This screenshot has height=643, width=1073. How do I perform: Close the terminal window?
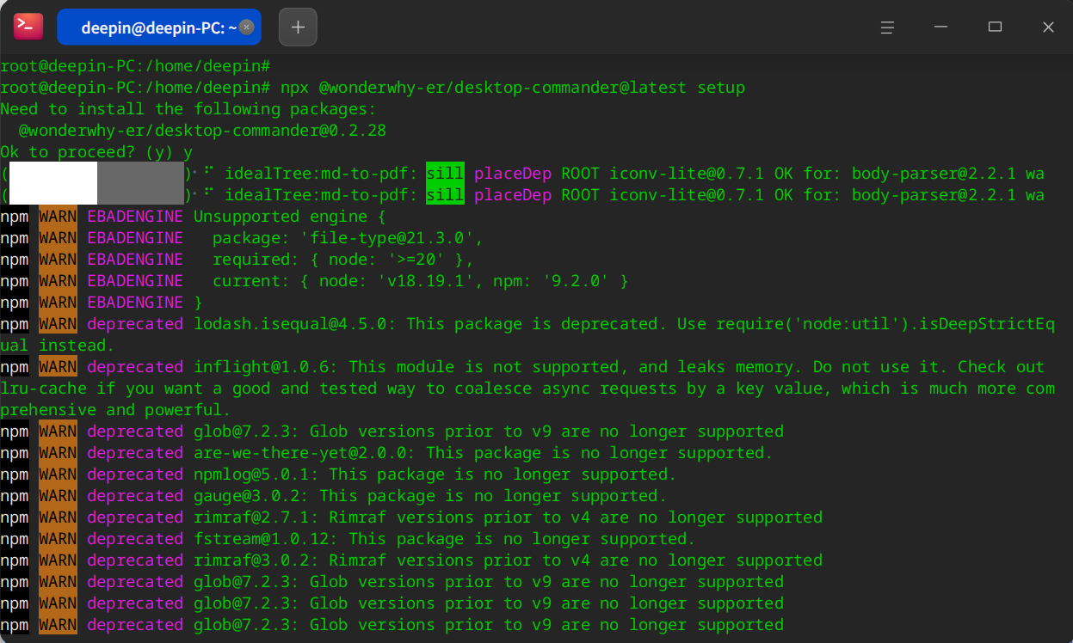tap(1048, 28)
